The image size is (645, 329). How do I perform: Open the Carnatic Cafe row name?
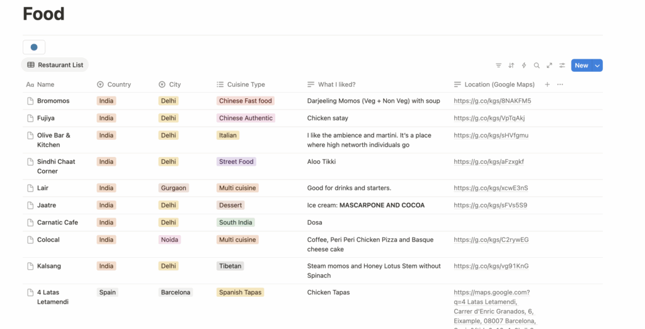tap(57, 222)
